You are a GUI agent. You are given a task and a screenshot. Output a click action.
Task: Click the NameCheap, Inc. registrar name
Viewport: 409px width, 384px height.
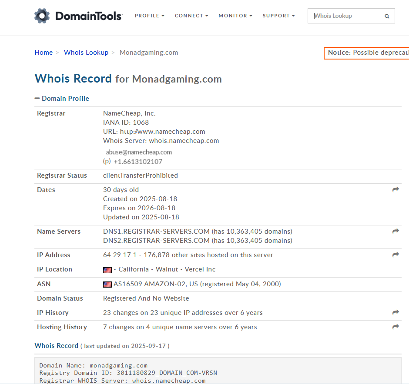[x=129, y=113]
